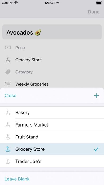Select Bakery as the store

click(x=52, y=112)
